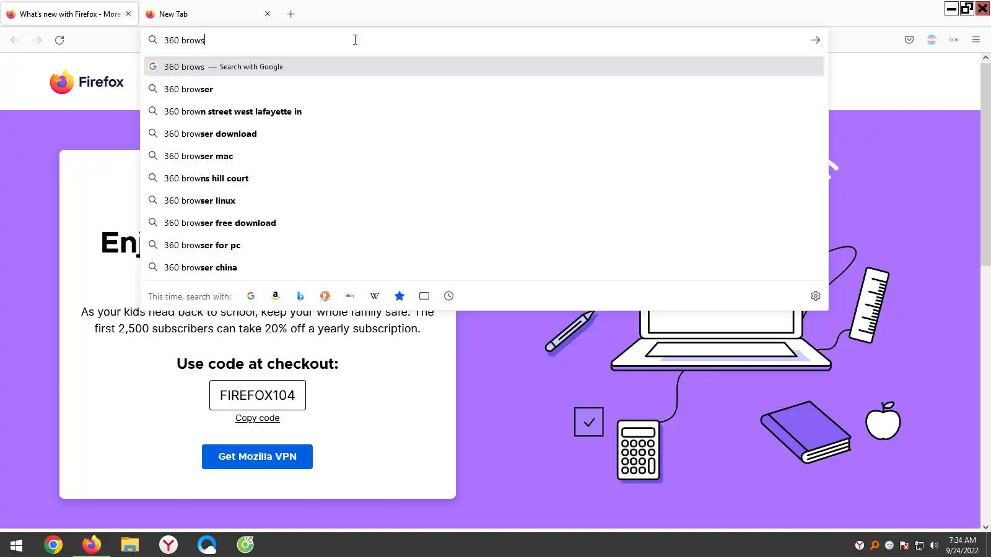This screenshot has height=557, width=991.
Task: Open File Explorer from taskbar
Action: pos(130,545)
